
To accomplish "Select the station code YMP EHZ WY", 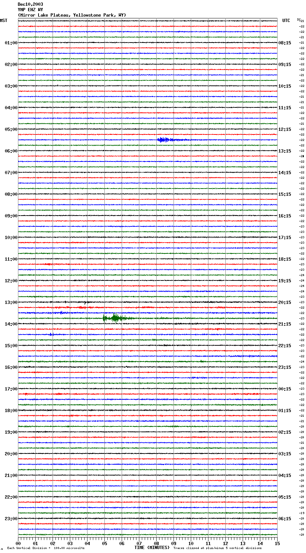I will pyautogui.click(x=30, y=10).
